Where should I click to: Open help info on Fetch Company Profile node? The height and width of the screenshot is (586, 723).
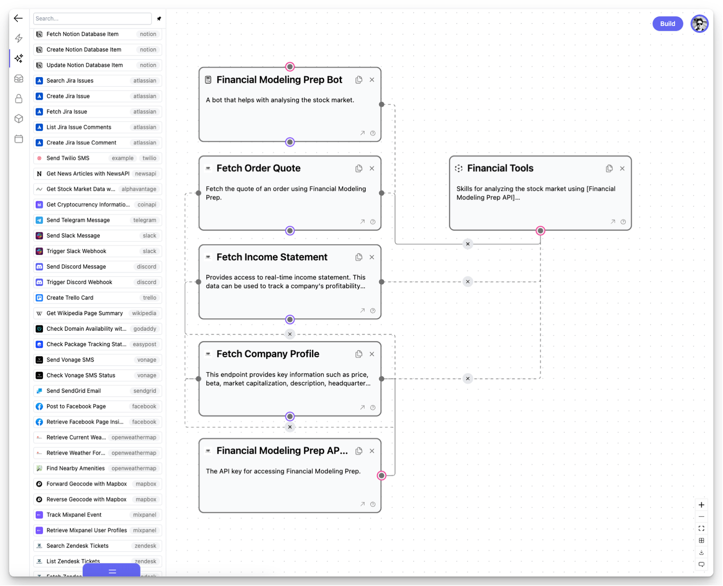(373, 407)
